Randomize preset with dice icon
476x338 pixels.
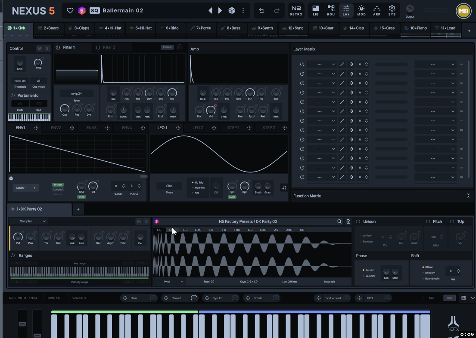[x=232, y=11]
